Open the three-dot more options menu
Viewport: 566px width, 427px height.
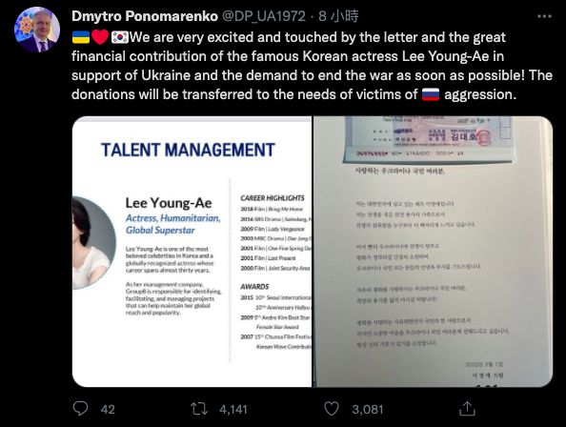click(544, 16)
